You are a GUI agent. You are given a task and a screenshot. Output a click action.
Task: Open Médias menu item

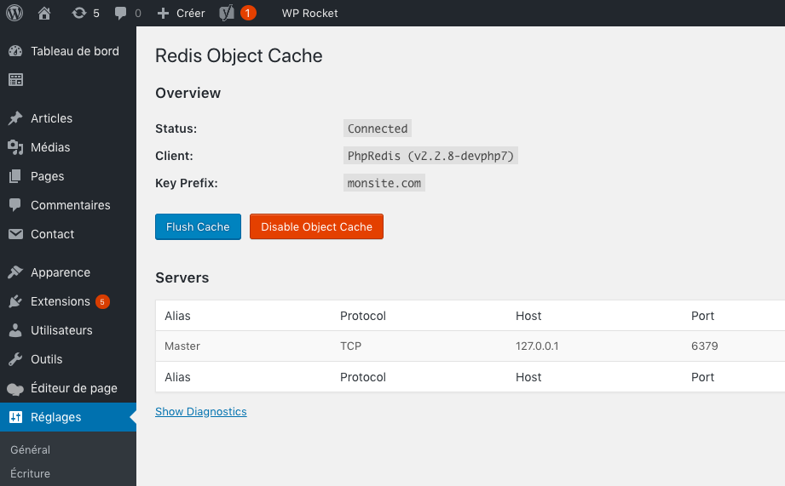point(50,147)
